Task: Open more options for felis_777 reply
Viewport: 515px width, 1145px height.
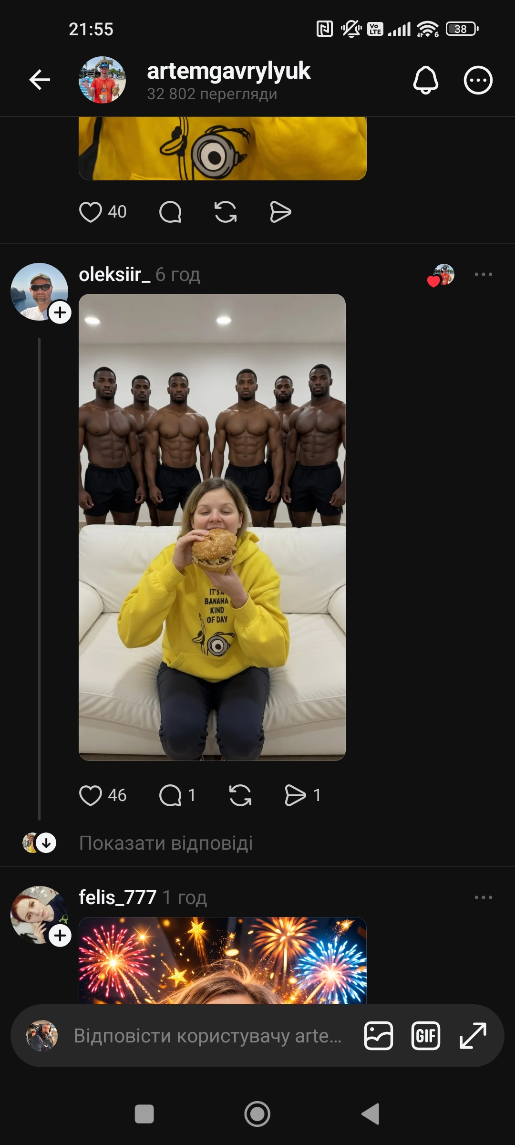Action: (483, 897)
